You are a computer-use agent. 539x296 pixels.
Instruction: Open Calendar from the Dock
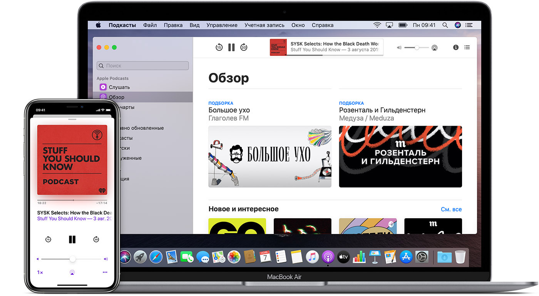click(265, 256)
